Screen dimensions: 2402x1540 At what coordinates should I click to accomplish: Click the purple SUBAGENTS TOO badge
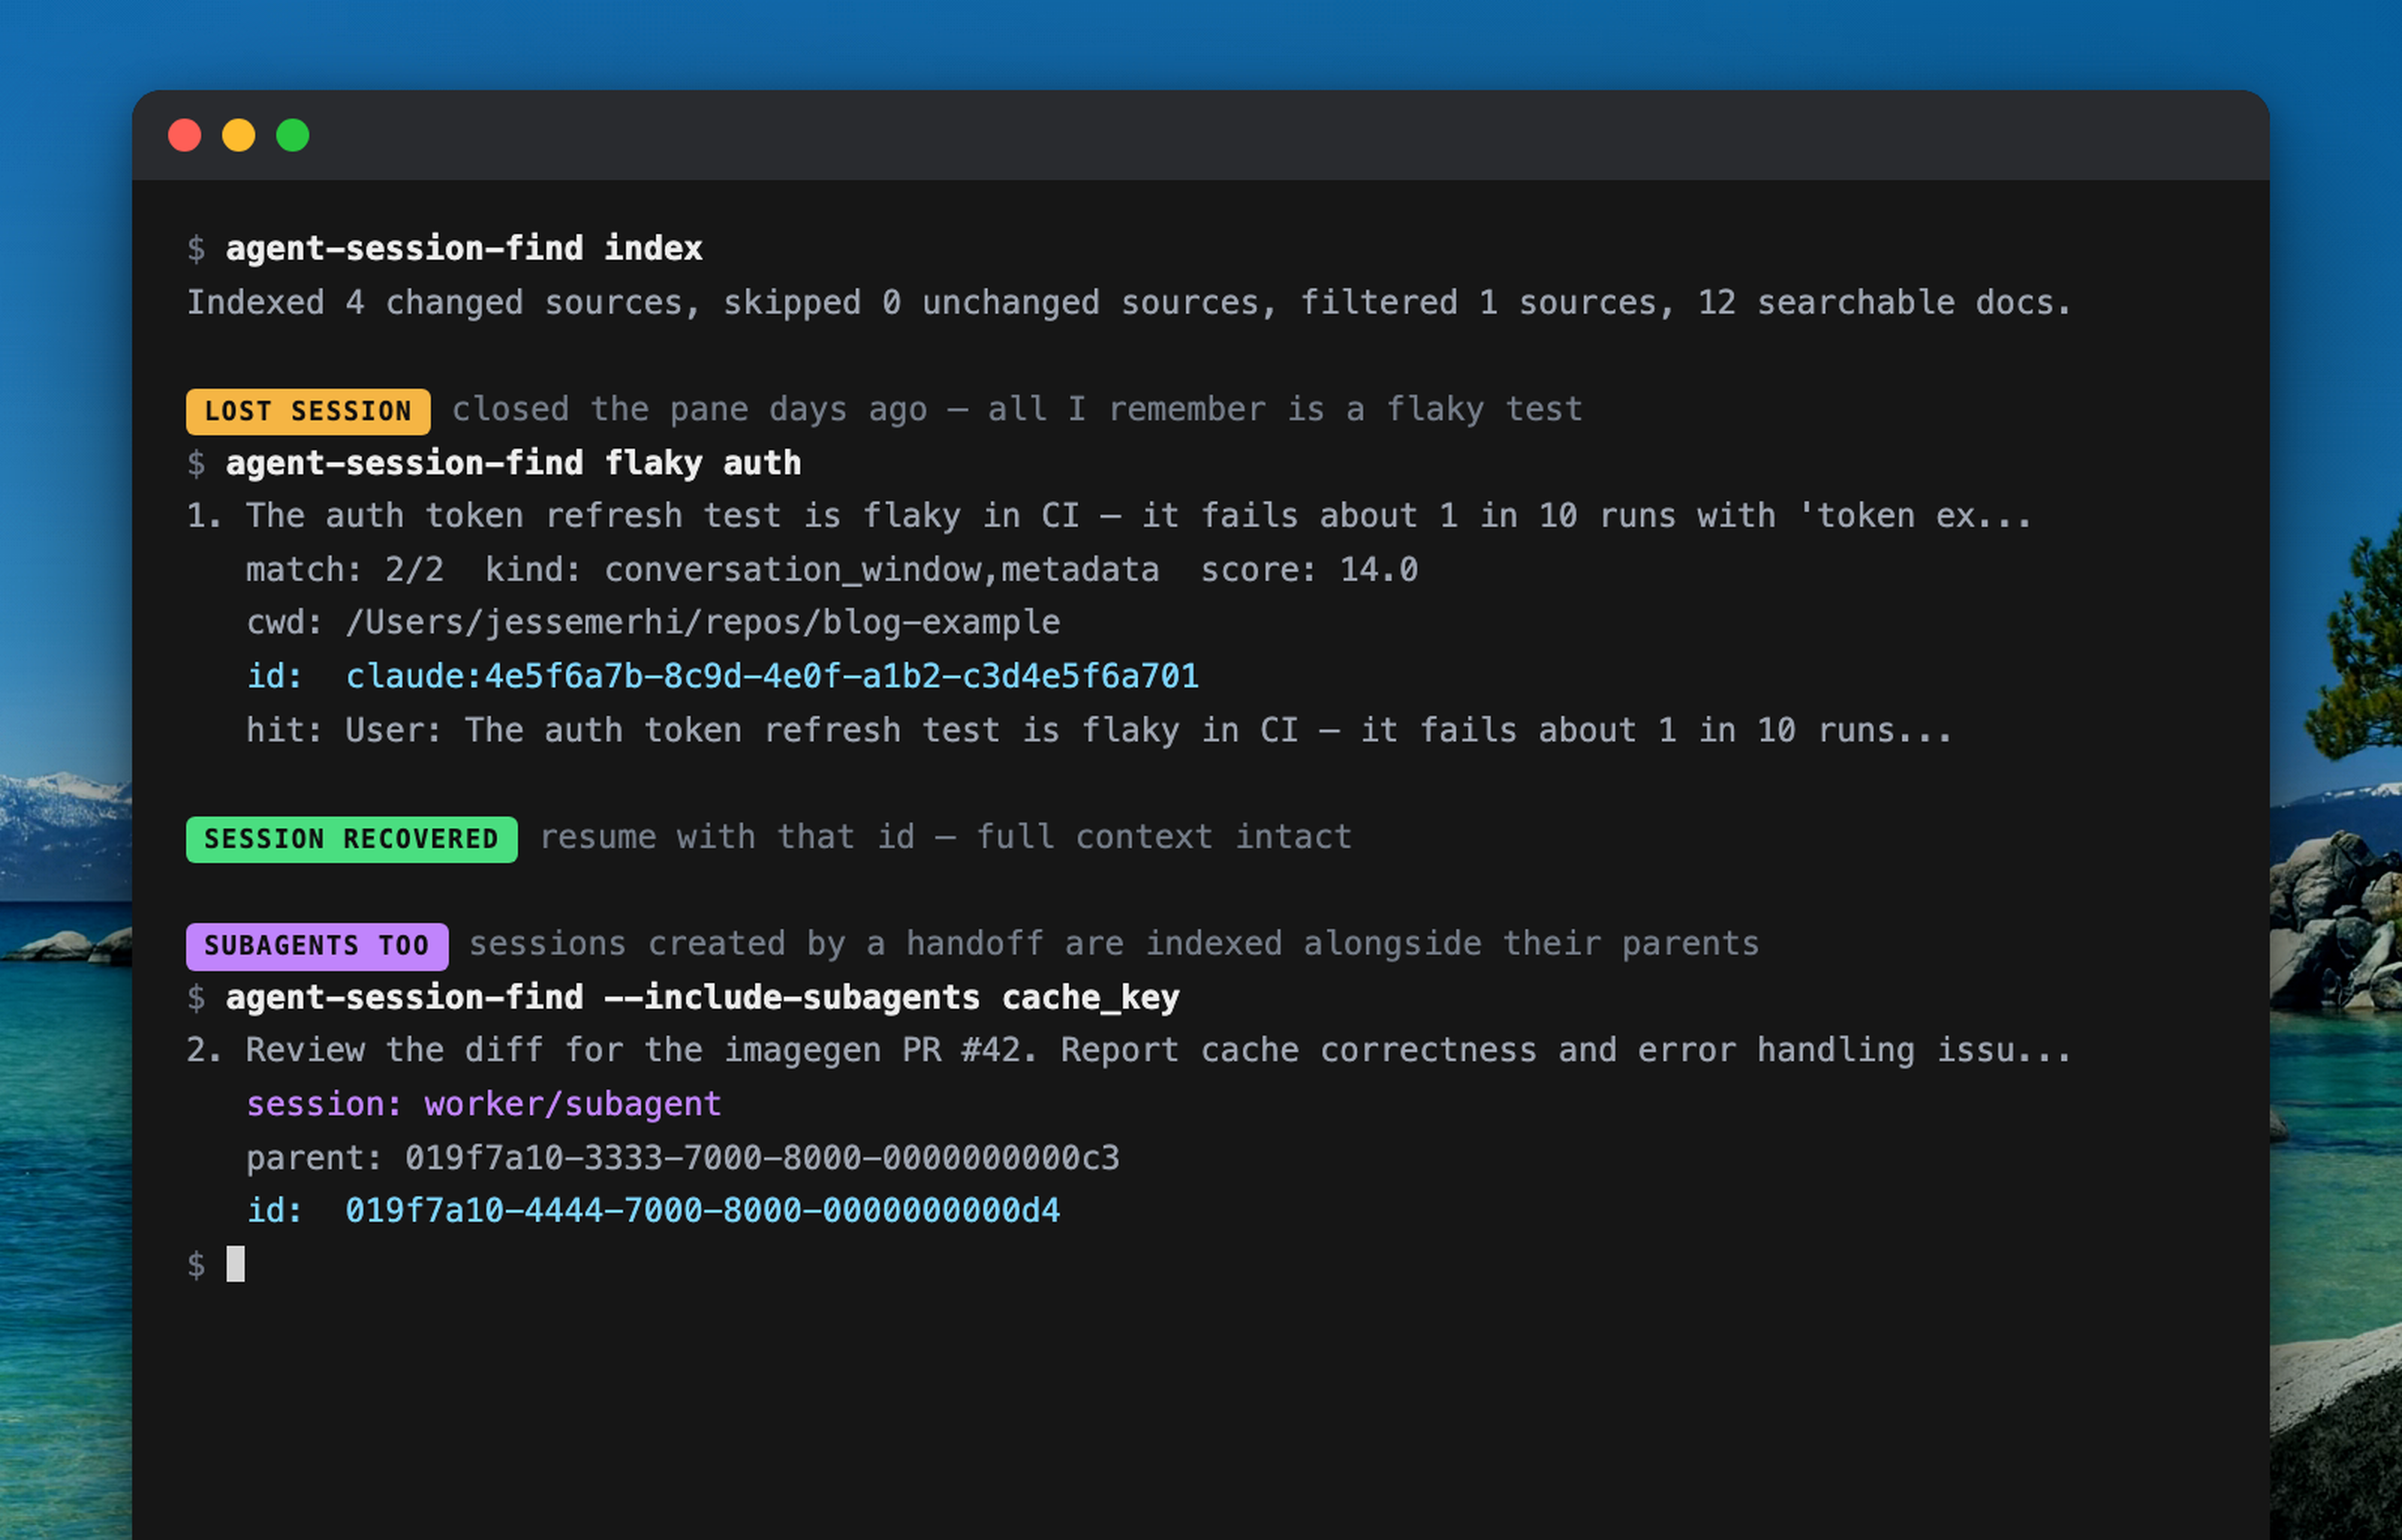(317, 946)
